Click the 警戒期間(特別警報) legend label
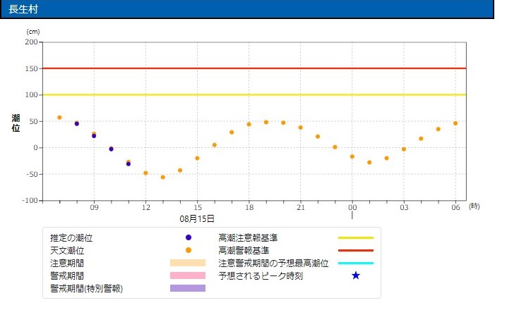The image size is (507, 310). point(86,288)
